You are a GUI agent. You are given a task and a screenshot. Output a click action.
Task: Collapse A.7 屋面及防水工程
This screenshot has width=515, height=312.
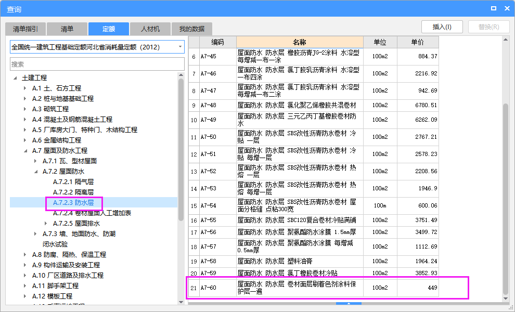[25, 151]
